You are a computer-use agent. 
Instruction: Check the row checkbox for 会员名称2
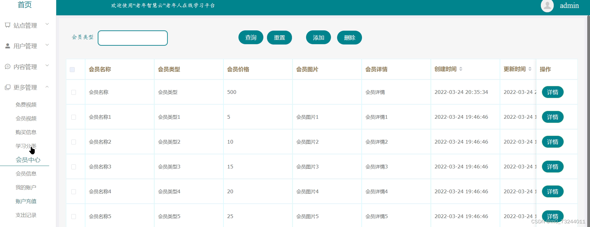click(73, 142)
